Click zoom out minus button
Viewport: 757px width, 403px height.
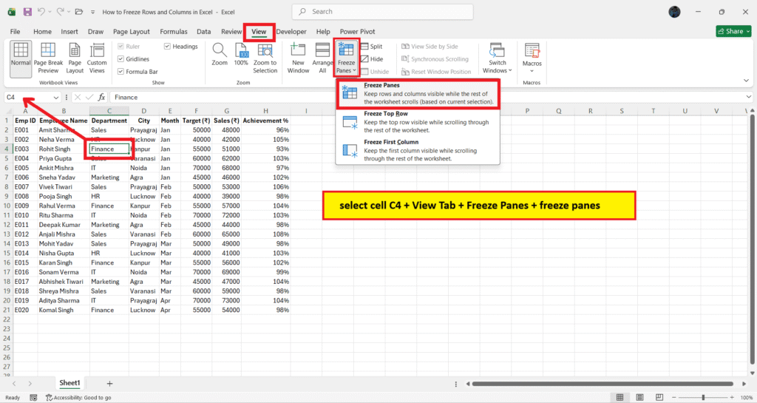coord(674,397)
